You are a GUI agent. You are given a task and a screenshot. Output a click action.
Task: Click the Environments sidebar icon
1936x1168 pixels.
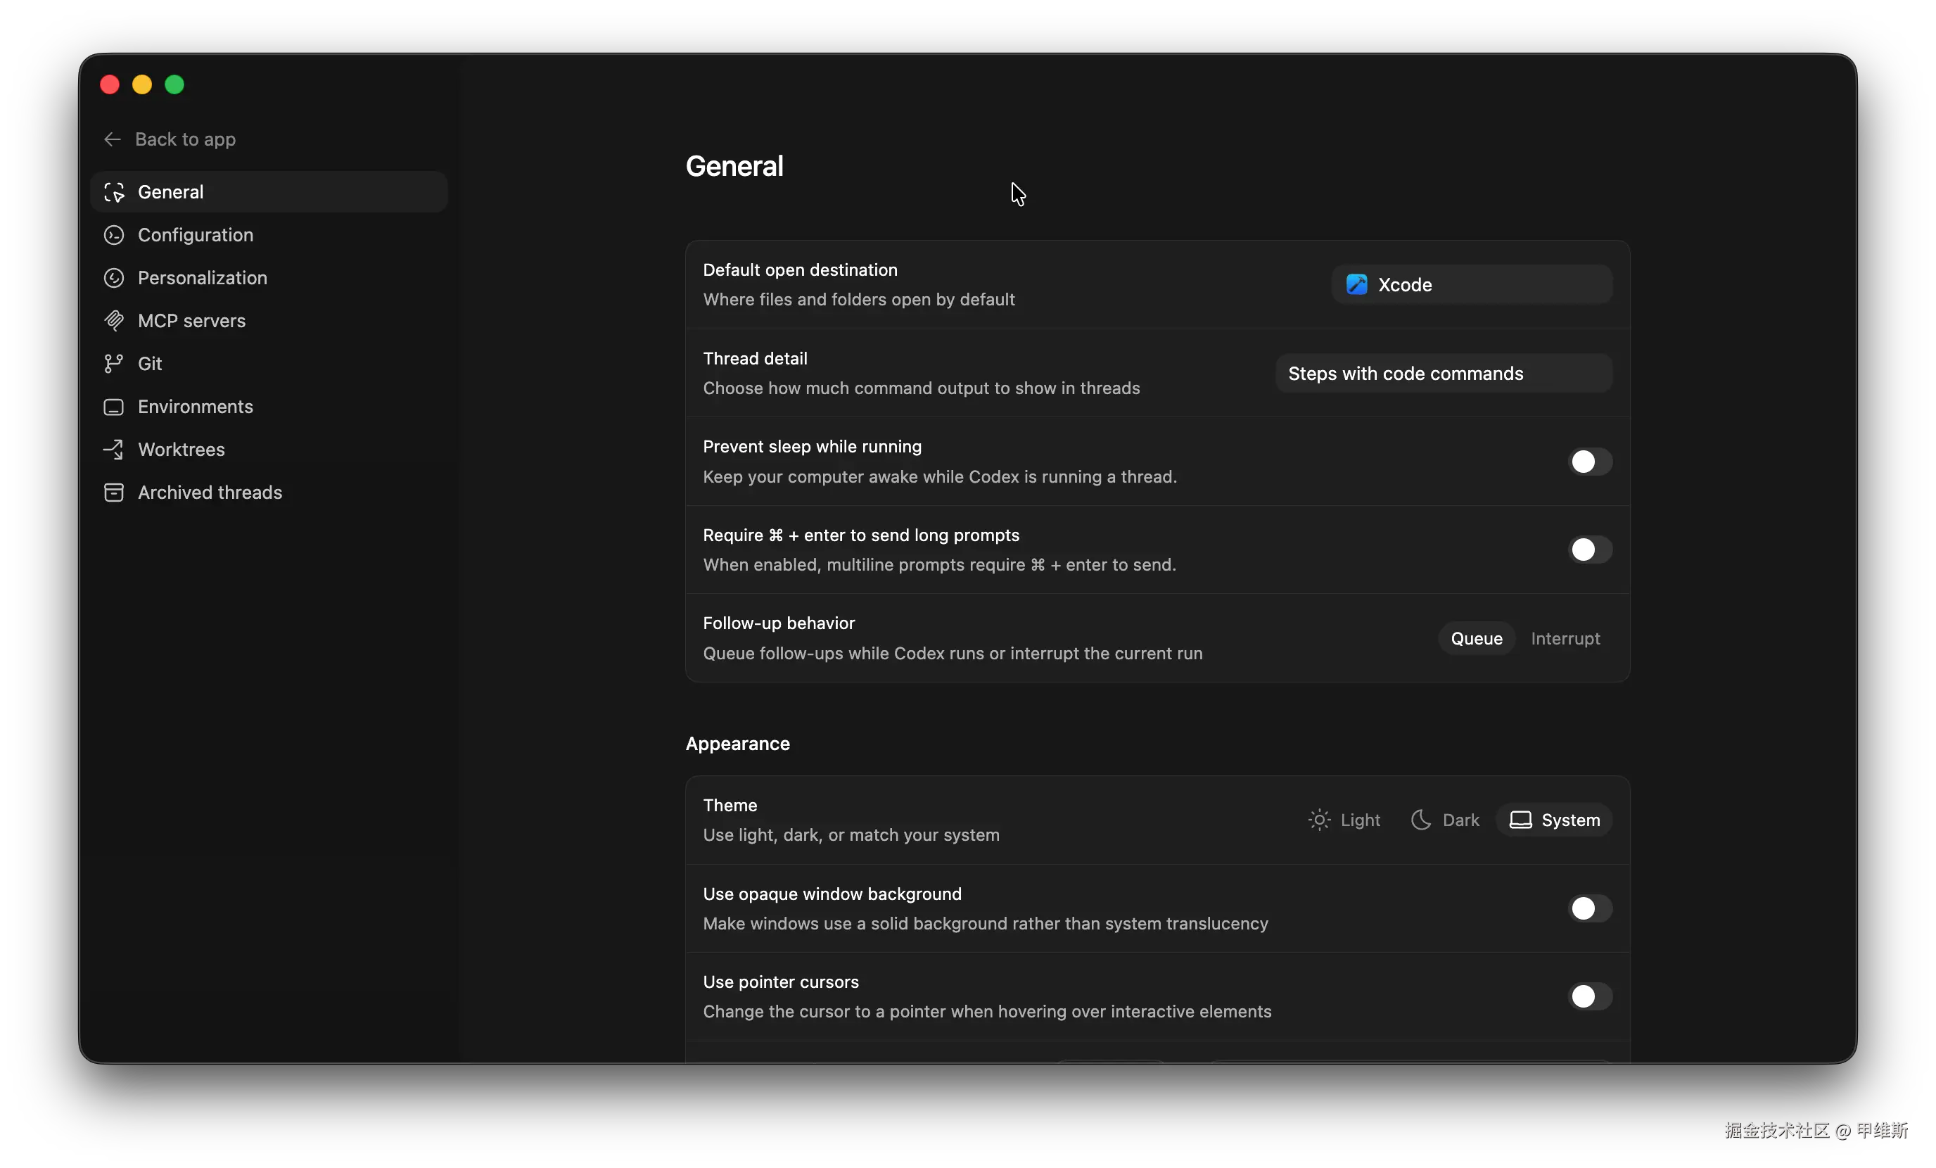114,407
